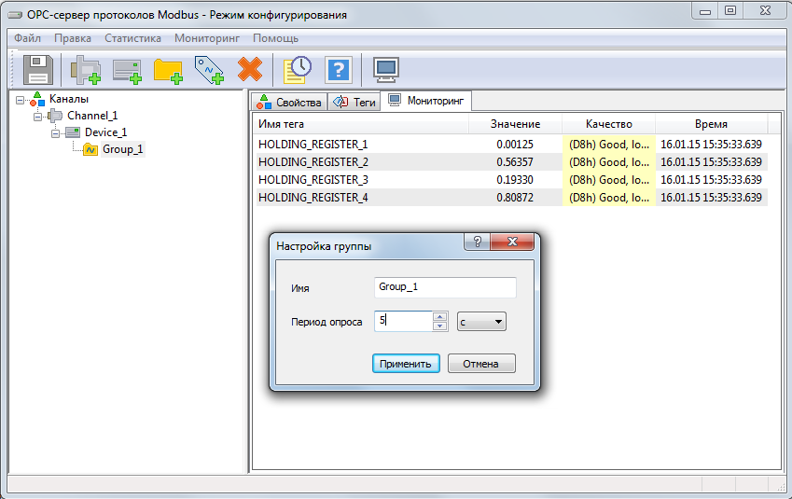Click the Add tag toolbar icon
The height and width of the screenshot is (499, 792).
(209, 70)
